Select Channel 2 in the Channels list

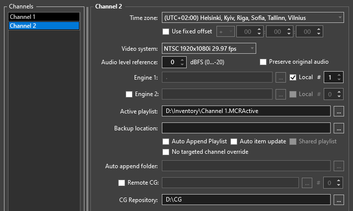click(x=44, y=26)
